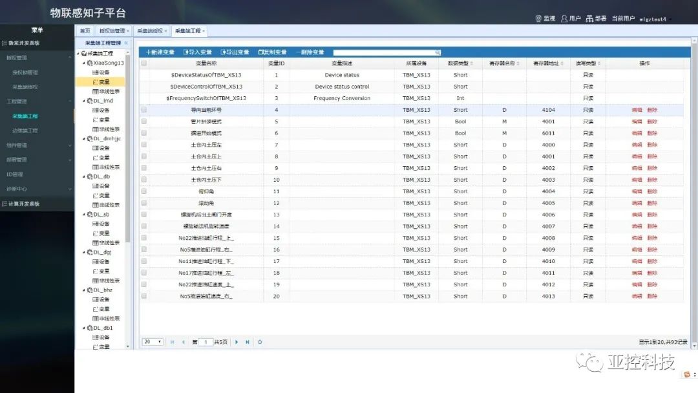This screenshot has height=393, width=698.
Task: Check the row with variable ID 5
Action: (143, 121)
